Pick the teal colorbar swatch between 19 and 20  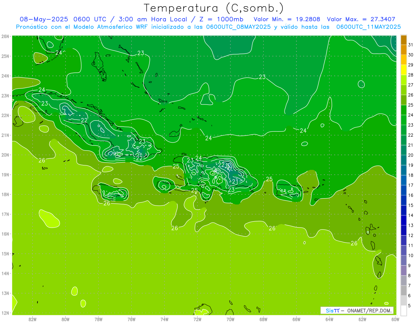(x=404, y=160)
